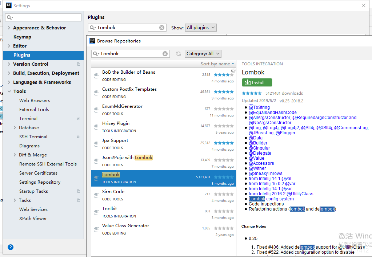Select Value Class Generator plugin row
The image size is (372, 257).
164,229
